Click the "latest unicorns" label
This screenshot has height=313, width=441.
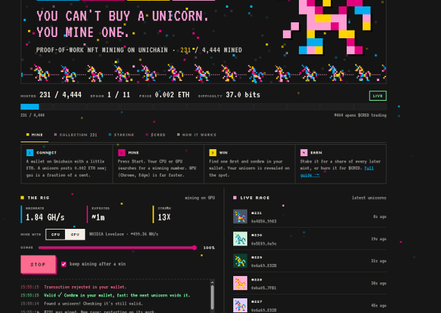pyautogui.click(x=369, y=198)
